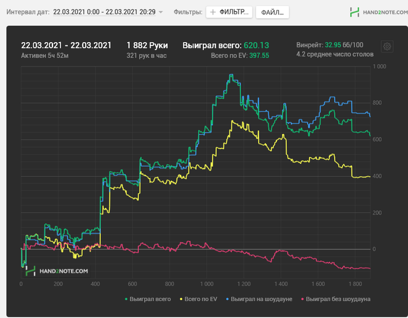Viewport: 408px width, 318px height.
Task: Click the 800 y-axis tick label
Action: [x=377, y=103]
